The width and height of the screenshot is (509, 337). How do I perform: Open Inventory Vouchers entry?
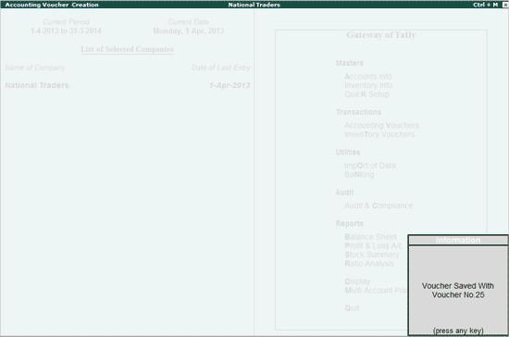click(379, 134)
